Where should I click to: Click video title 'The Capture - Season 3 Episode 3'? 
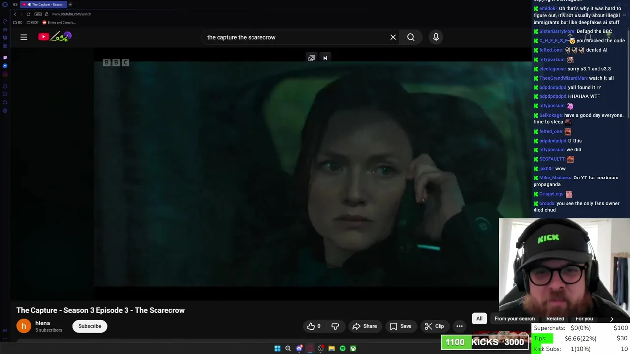(100, 310)
